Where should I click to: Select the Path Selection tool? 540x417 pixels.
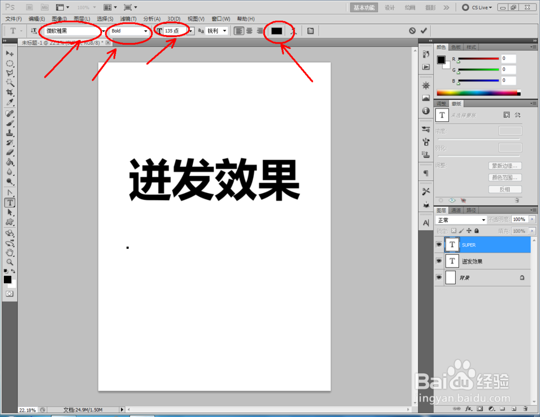(10, 213)
